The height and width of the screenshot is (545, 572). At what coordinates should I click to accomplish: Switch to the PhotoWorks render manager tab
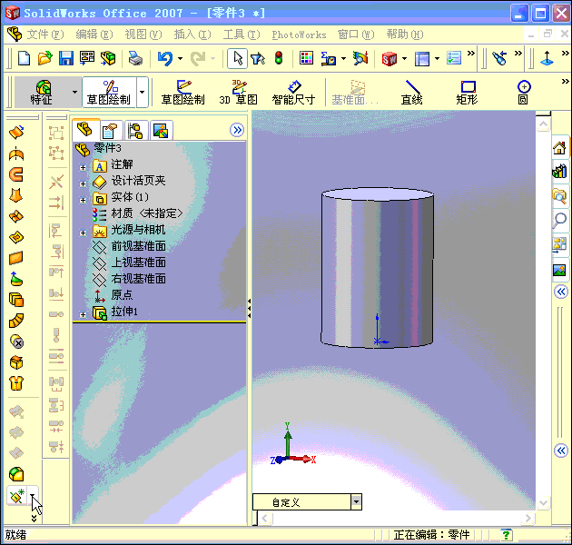tap(161, 130)
